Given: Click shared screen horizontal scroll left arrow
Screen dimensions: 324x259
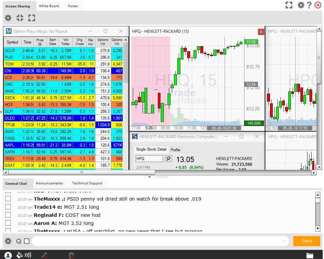Looking at the screenshot, I should [6, 172].
